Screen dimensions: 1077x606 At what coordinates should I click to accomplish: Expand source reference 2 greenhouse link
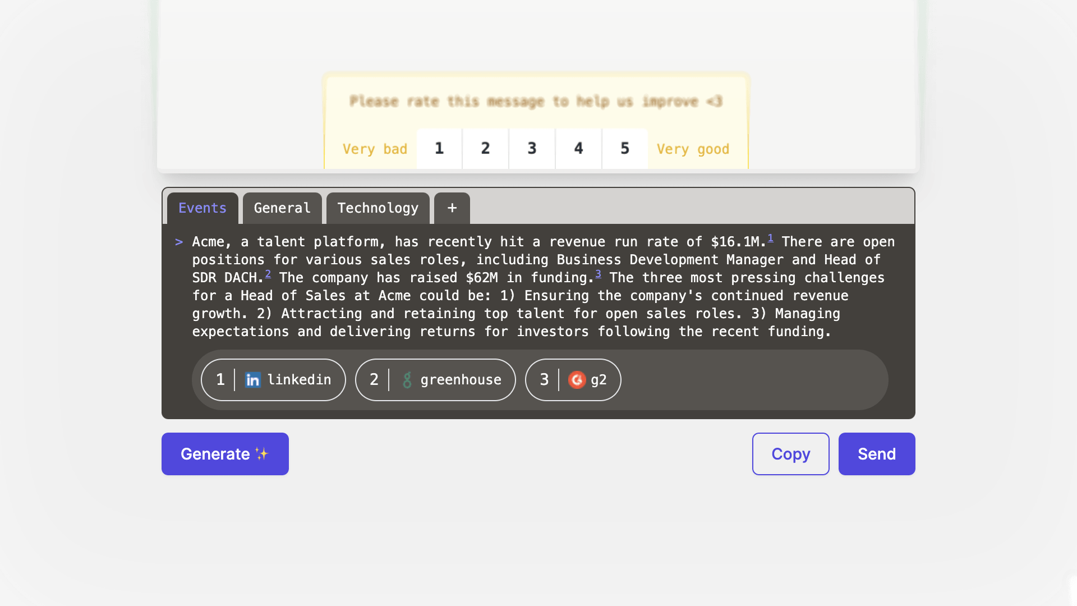(x=436, y=379)
